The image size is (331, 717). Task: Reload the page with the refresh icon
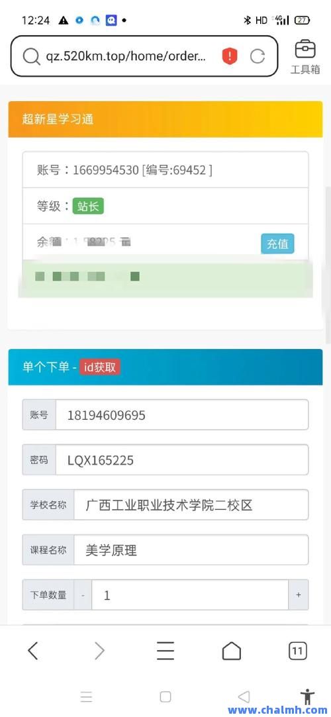(x=258, y=56)
